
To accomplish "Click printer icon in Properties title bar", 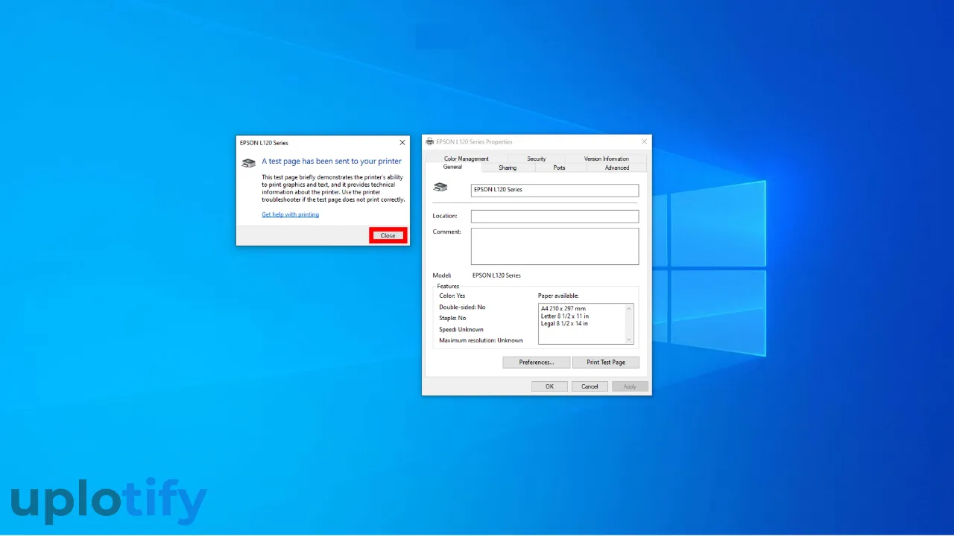I will point(430,141).
